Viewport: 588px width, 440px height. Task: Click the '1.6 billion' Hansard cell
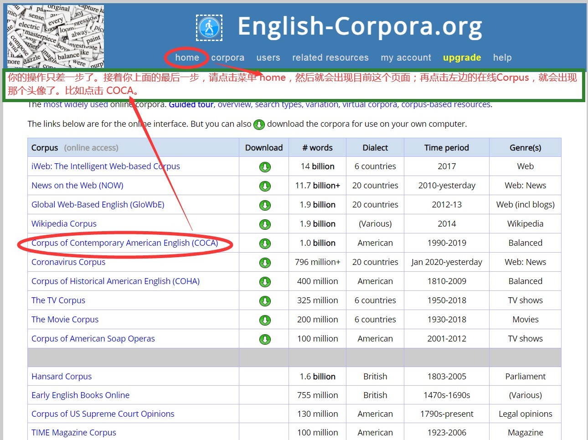click(x=318, y=377)
